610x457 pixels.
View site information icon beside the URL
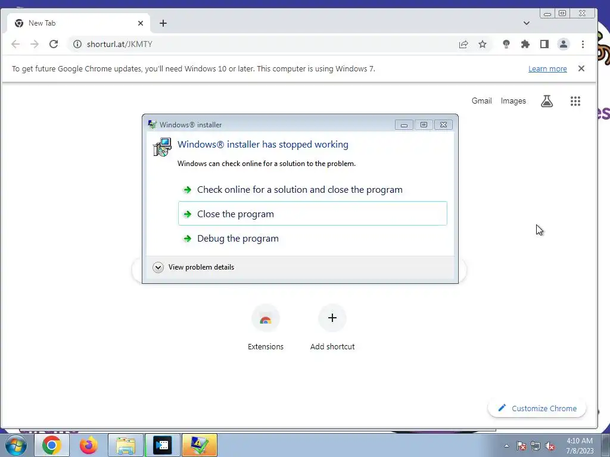pos(77,44)
